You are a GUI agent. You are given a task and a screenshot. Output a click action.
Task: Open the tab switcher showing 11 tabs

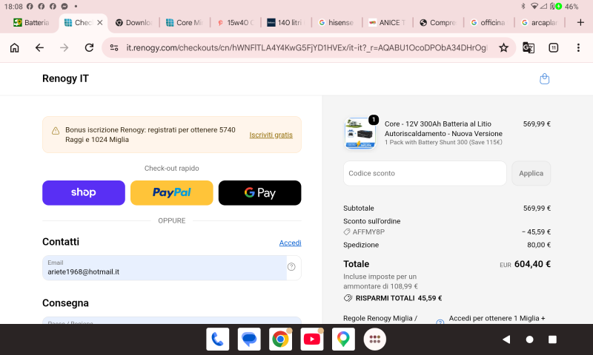pos(553,47)
